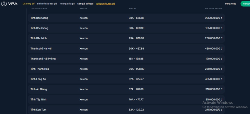Click the Đăng nhập link
Image resolution: width=250 pixels, height=114 pixels.
click(x=230, y=4)
